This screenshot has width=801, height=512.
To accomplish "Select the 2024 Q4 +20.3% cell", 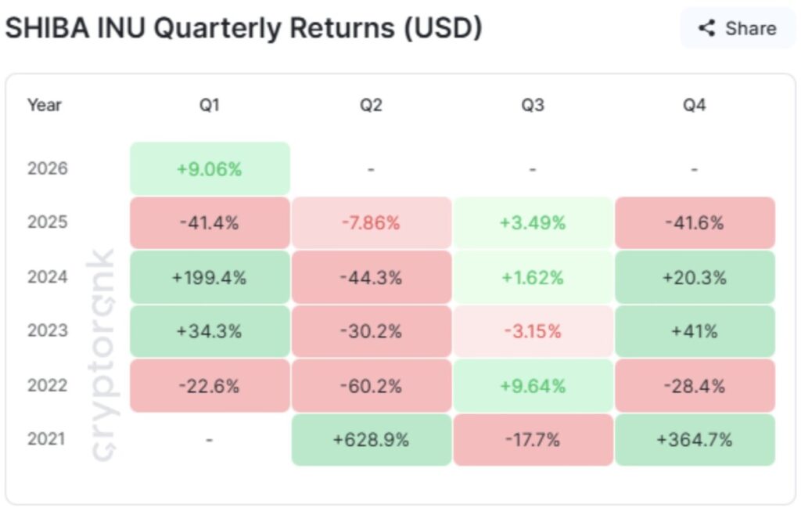I will [x=695, y=277].
